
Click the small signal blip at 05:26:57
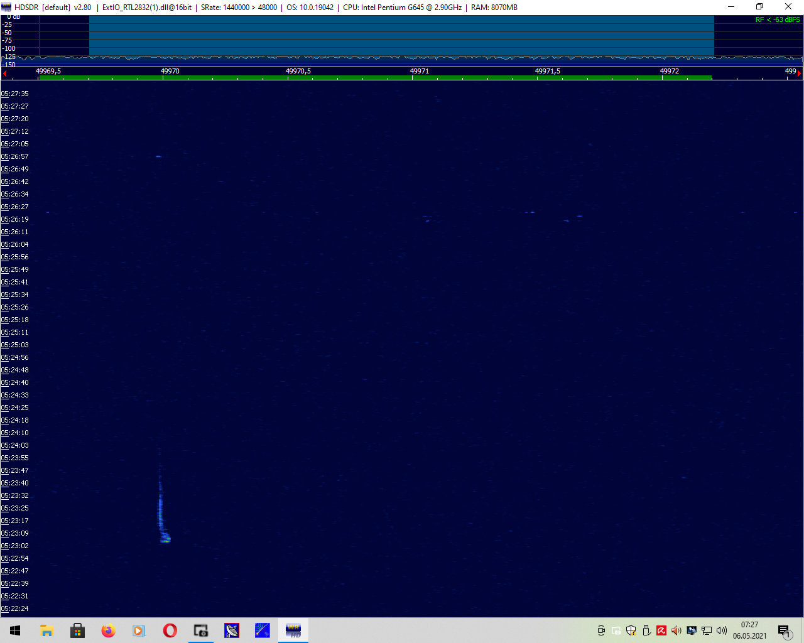tap(158, 156)
